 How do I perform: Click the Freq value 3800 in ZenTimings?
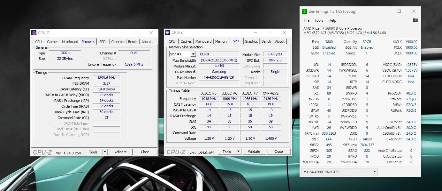(x=329, y=42)
